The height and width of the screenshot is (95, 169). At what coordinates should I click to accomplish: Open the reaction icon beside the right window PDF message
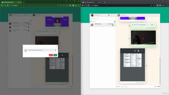click(x=147, y=66)
